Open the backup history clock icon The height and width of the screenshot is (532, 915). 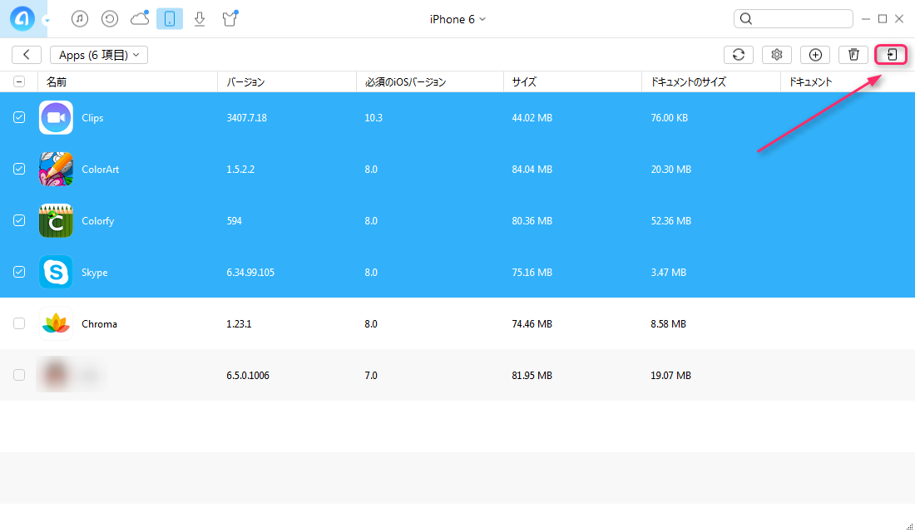point(110,18)
